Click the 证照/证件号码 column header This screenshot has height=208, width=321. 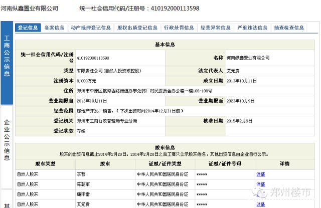coord(225,164)
